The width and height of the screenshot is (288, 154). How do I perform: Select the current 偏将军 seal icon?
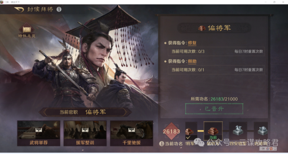(213, 131)
